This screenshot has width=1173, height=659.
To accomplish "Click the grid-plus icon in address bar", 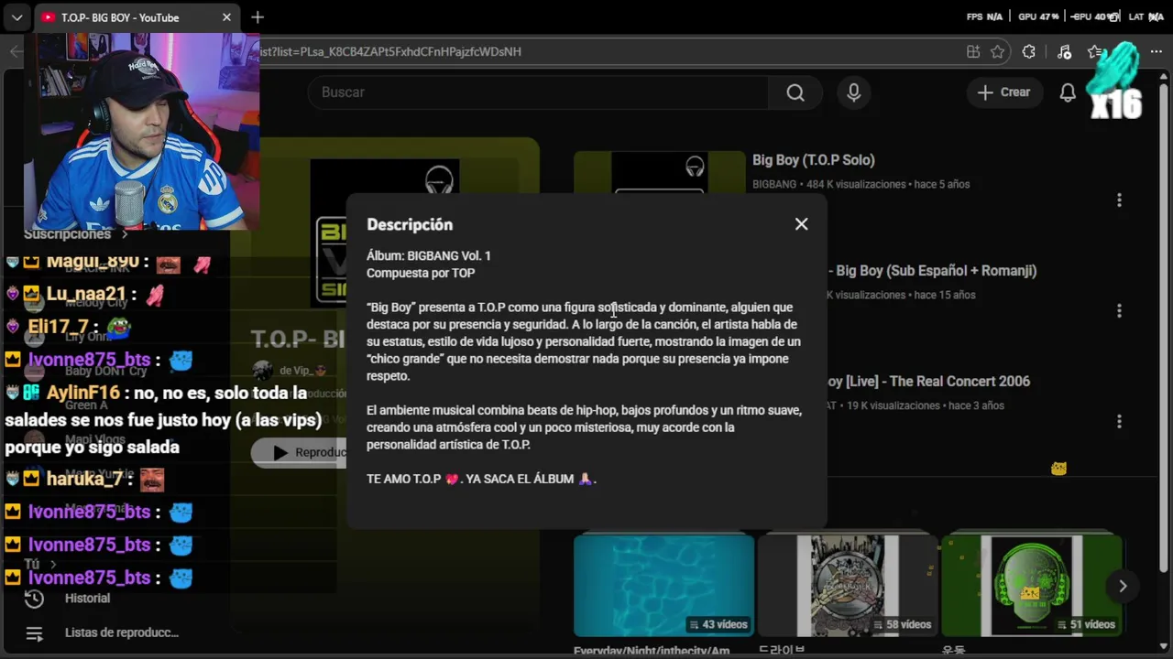I will click(x=972, y=52).
